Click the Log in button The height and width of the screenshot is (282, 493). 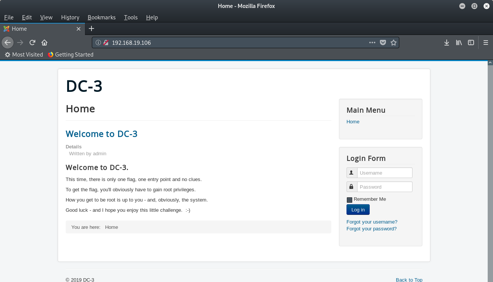click(358, 210)
